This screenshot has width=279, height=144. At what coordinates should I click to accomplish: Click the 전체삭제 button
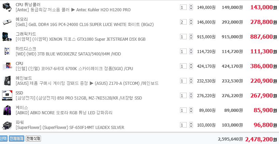(33, 139)
